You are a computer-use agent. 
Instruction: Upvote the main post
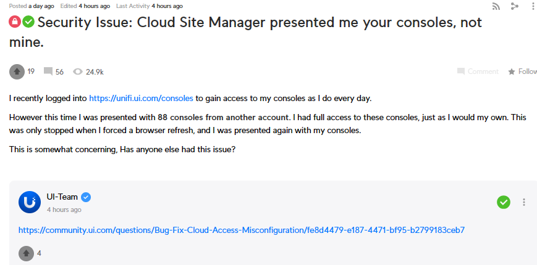(17, 71)
